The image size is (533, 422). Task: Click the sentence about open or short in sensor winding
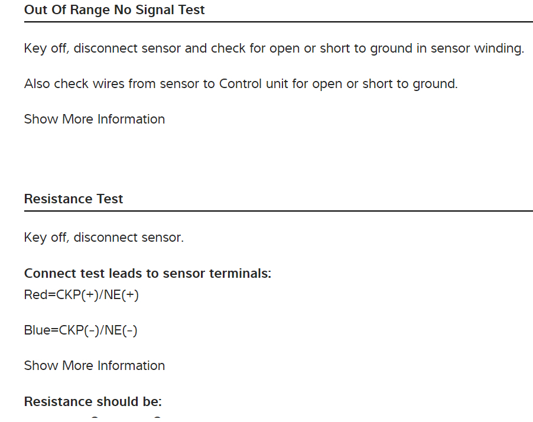[x=274, y=48]
